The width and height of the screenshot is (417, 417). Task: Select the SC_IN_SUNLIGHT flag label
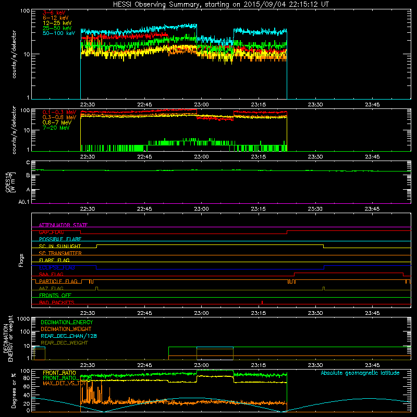click(60, 246)
